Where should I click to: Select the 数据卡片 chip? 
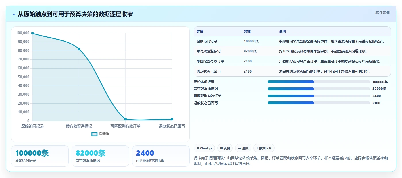point(264,148)
